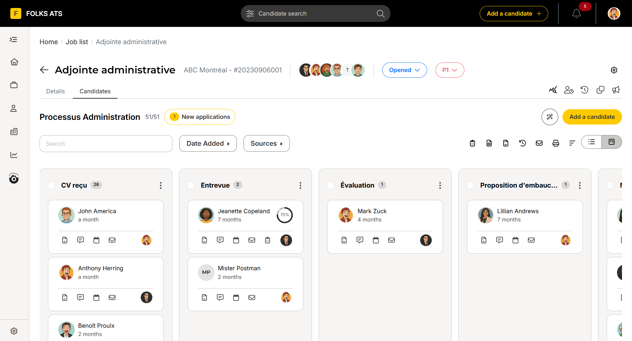Screen dimensions: 632x341
Task: Expand the Opened status dropdown
Action: [x=404, y=70]
